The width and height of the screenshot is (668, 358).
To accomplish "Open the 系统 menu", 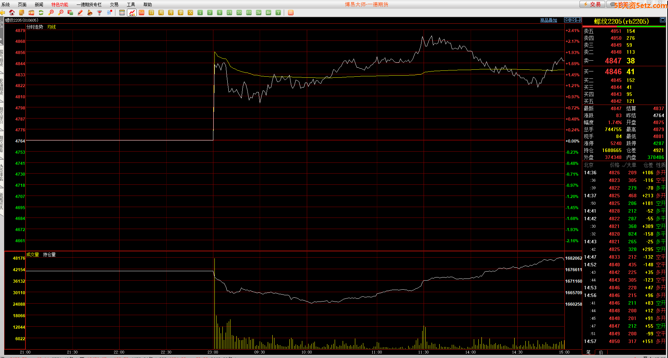I will pos(6,5).
